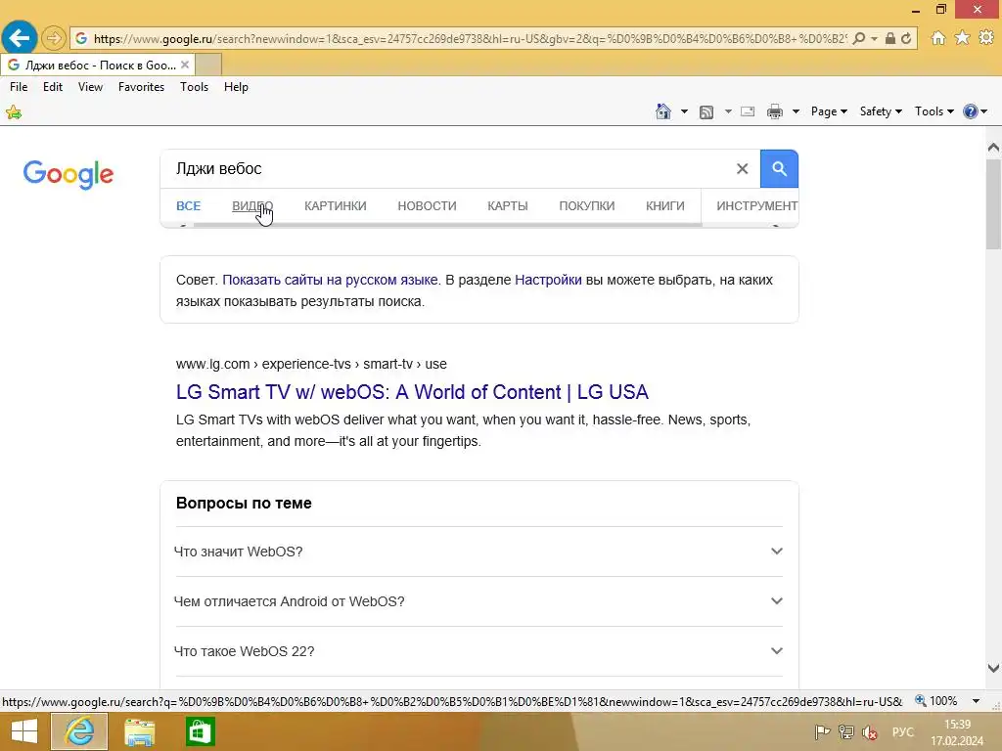Click the browser address bar URL
Viewport: 1002px width, 751px height.
(470, 38)
